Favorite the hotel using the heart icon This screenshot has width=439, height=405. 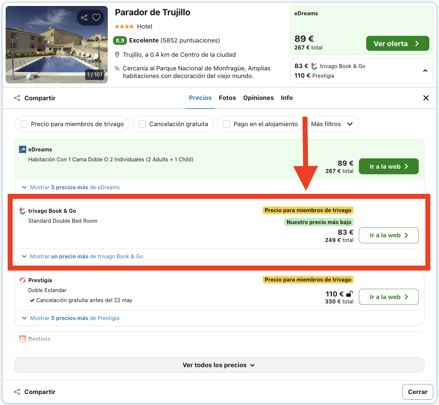click(x=96, y=17)
